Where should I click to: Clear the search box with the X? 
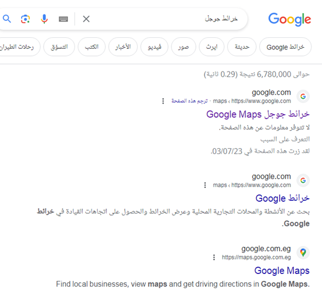(86, 19)
